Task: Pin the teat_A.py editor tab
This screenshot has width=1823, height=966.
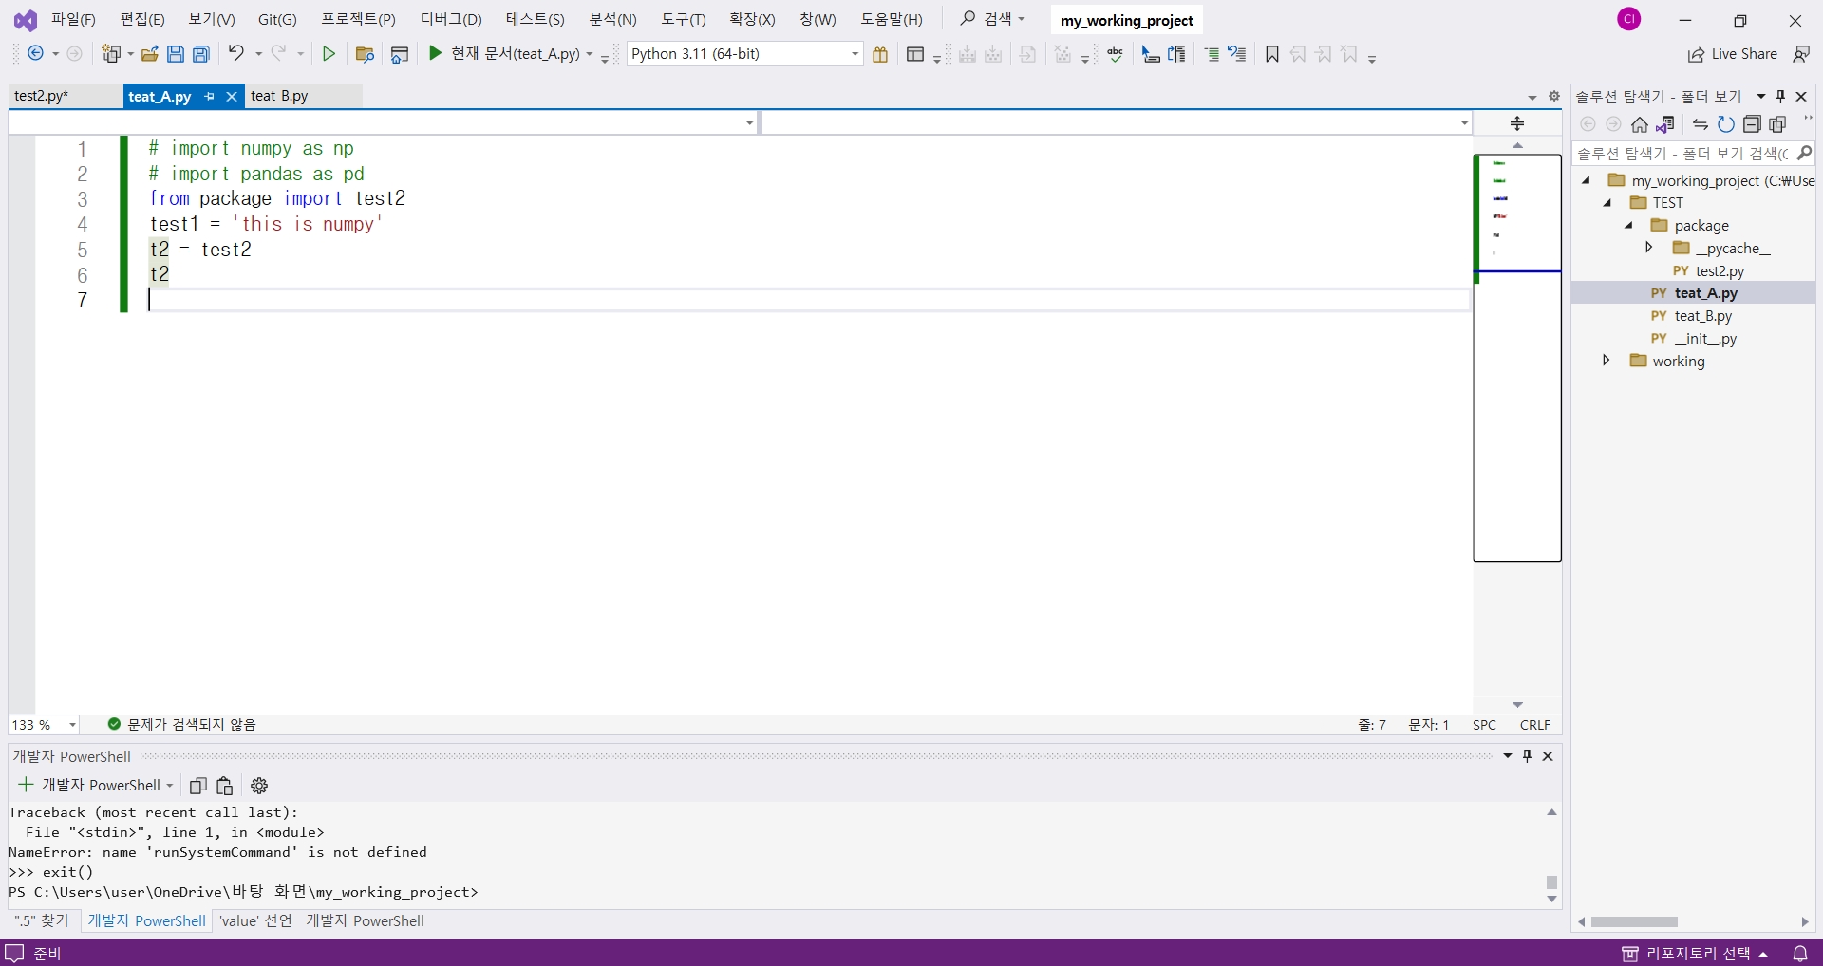Action: pos(209,96)
